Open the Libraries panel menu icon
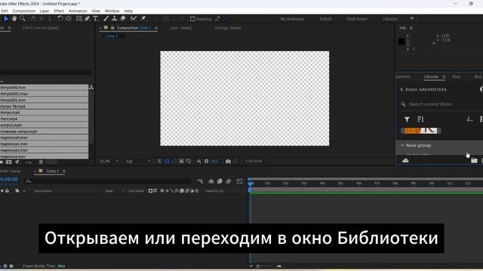The width and height of the screenshot is (483, 271). click(444, 77)
